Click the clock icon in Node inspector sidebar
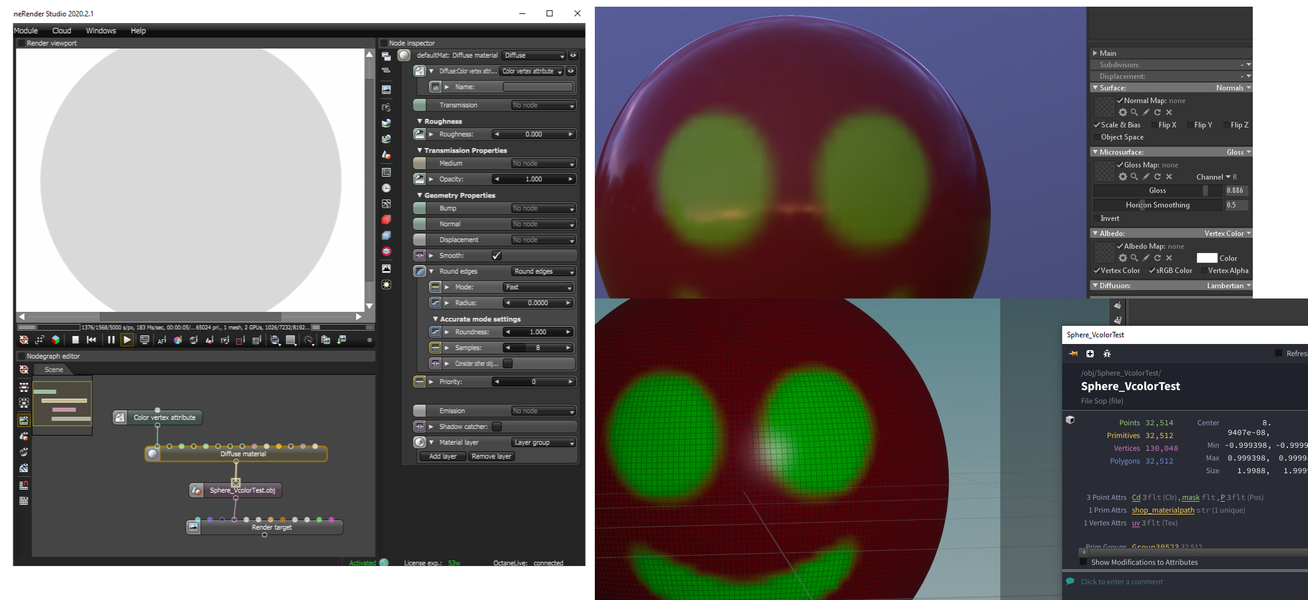1308x600 pixels. pyautogui.click(x=386, y=188)
